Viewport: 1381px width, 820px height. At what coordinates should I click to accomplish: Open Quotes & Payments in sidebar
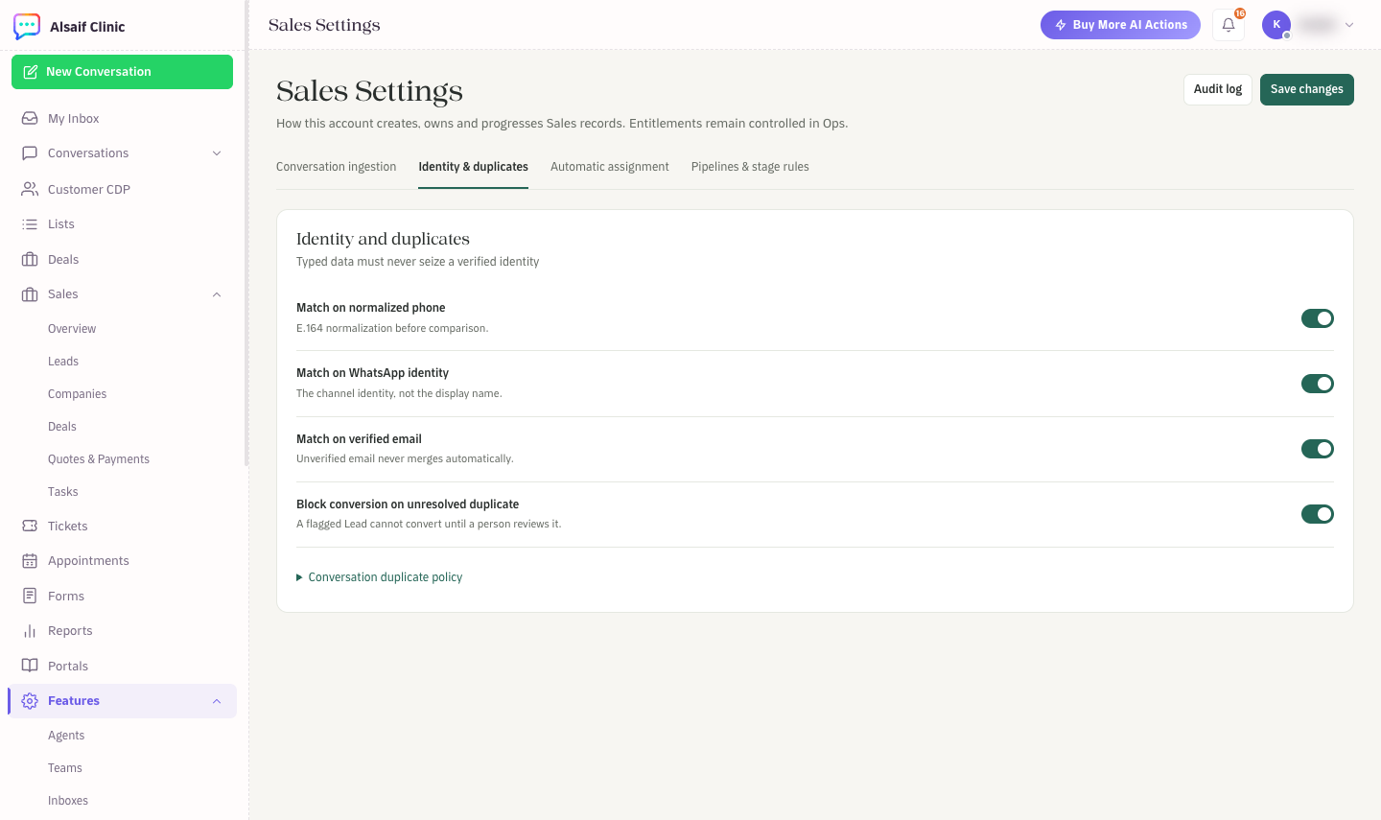(99, 459)
